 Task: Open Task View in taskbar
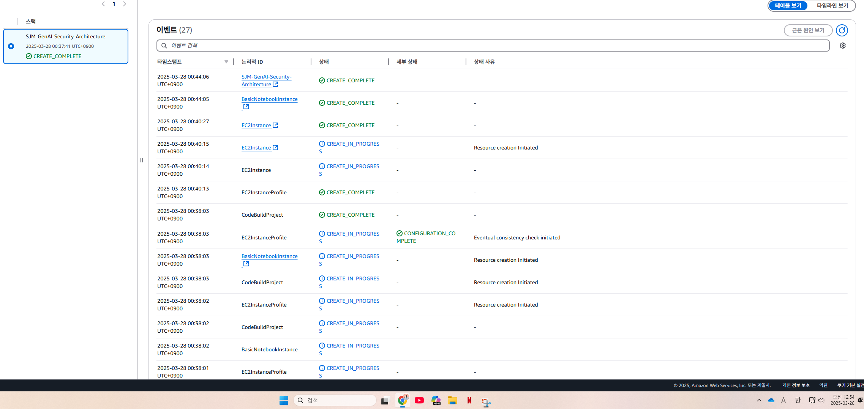click(x=385, y=400)
